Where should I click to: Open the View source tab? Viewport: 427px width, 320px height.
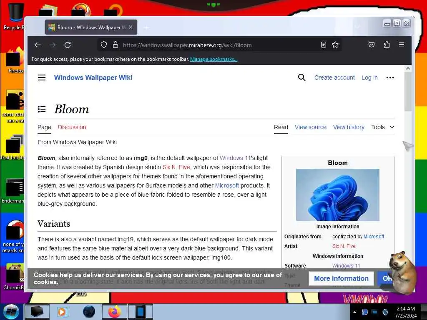point(310,127)
